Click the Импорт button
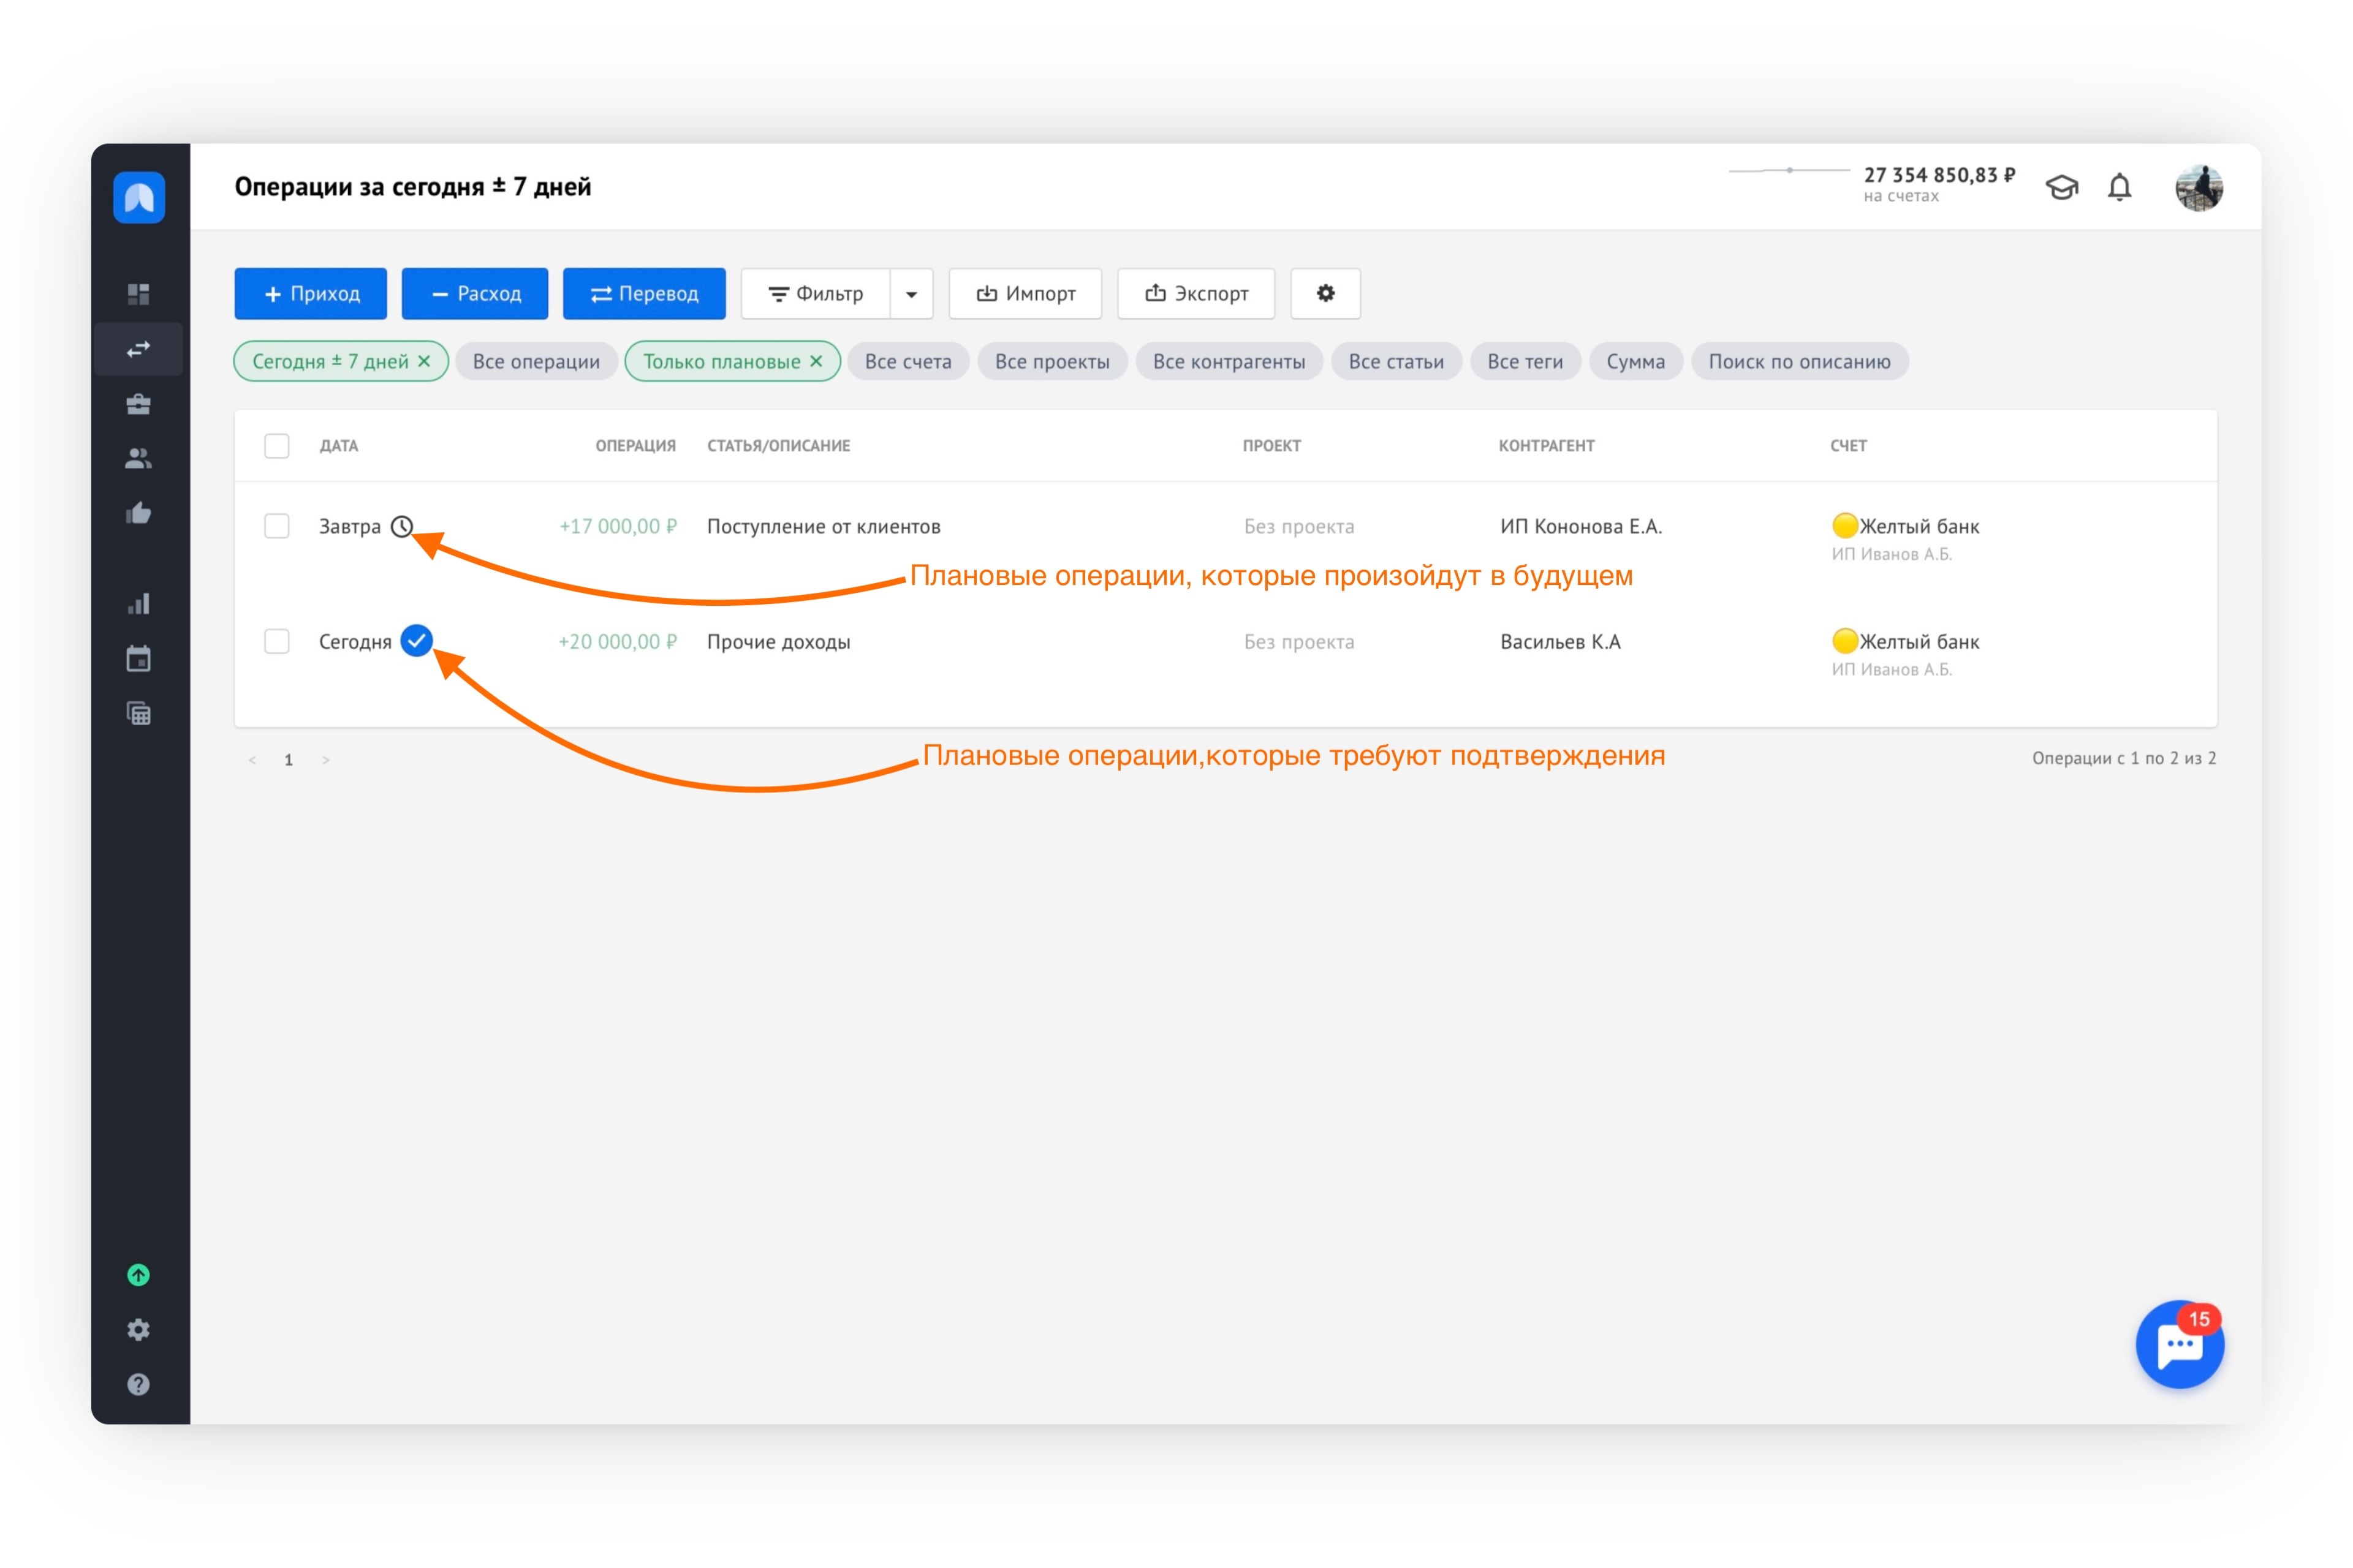Viewport: 2353px width, 1568px height. [1025, 294]
